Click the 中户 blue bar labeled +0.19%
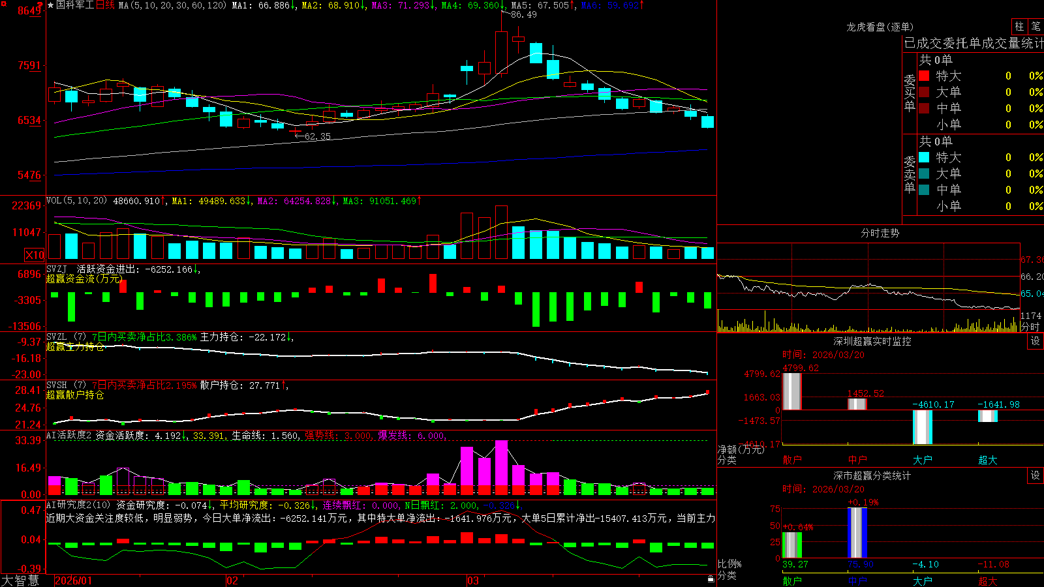Image resolution: width=1044 pixels, height=587 pixels. point(857,533)
